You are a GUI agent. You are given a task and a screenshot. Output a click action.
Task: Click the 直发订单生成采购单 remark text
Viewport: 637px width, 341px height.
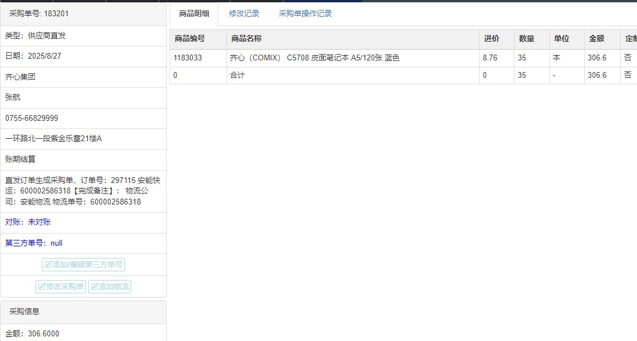pos(83,191)
